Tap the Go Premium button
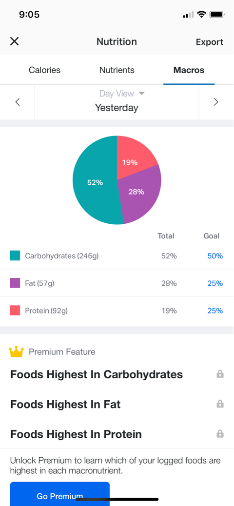Image resolution: width=234 pixels, height=506 pixels. 59,494
